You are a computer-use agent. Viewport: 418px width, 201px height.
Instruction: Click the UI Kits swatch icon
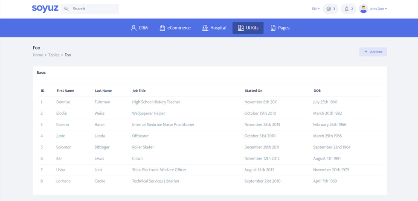(x=241, y=28)
